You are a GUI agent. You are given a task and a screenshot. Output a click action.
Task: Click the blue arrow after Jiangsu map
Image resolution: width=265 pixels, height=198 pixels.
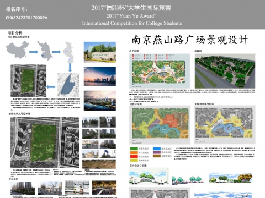point(56,52)
